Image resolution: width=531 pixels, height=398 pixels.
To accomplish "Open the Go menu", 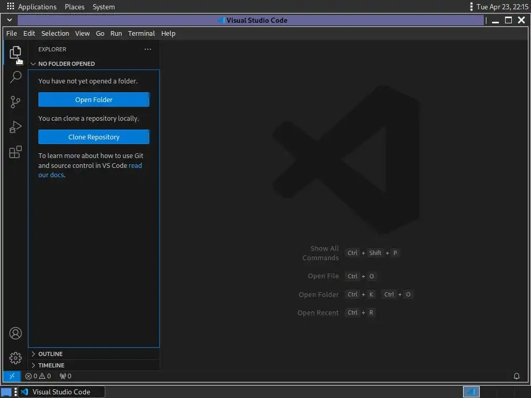I will coord(100,34).
